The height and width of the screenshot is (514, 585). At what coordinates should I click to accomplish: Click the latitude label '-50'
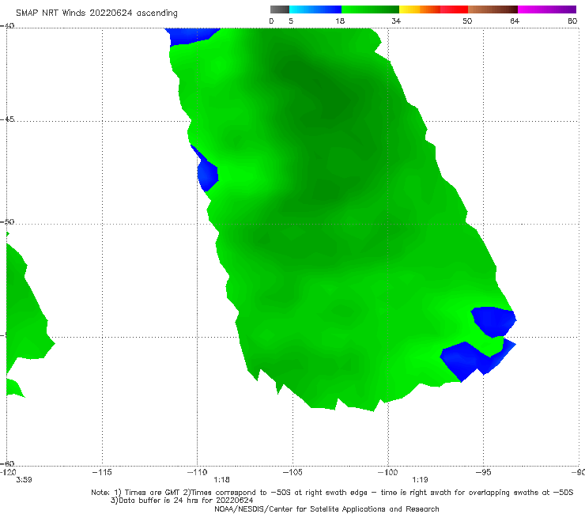(7, 221)
